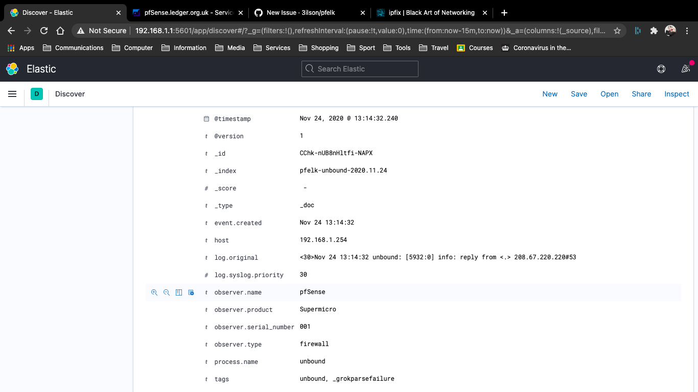
Task: Reload the current page
Action: tap(44, 31)
